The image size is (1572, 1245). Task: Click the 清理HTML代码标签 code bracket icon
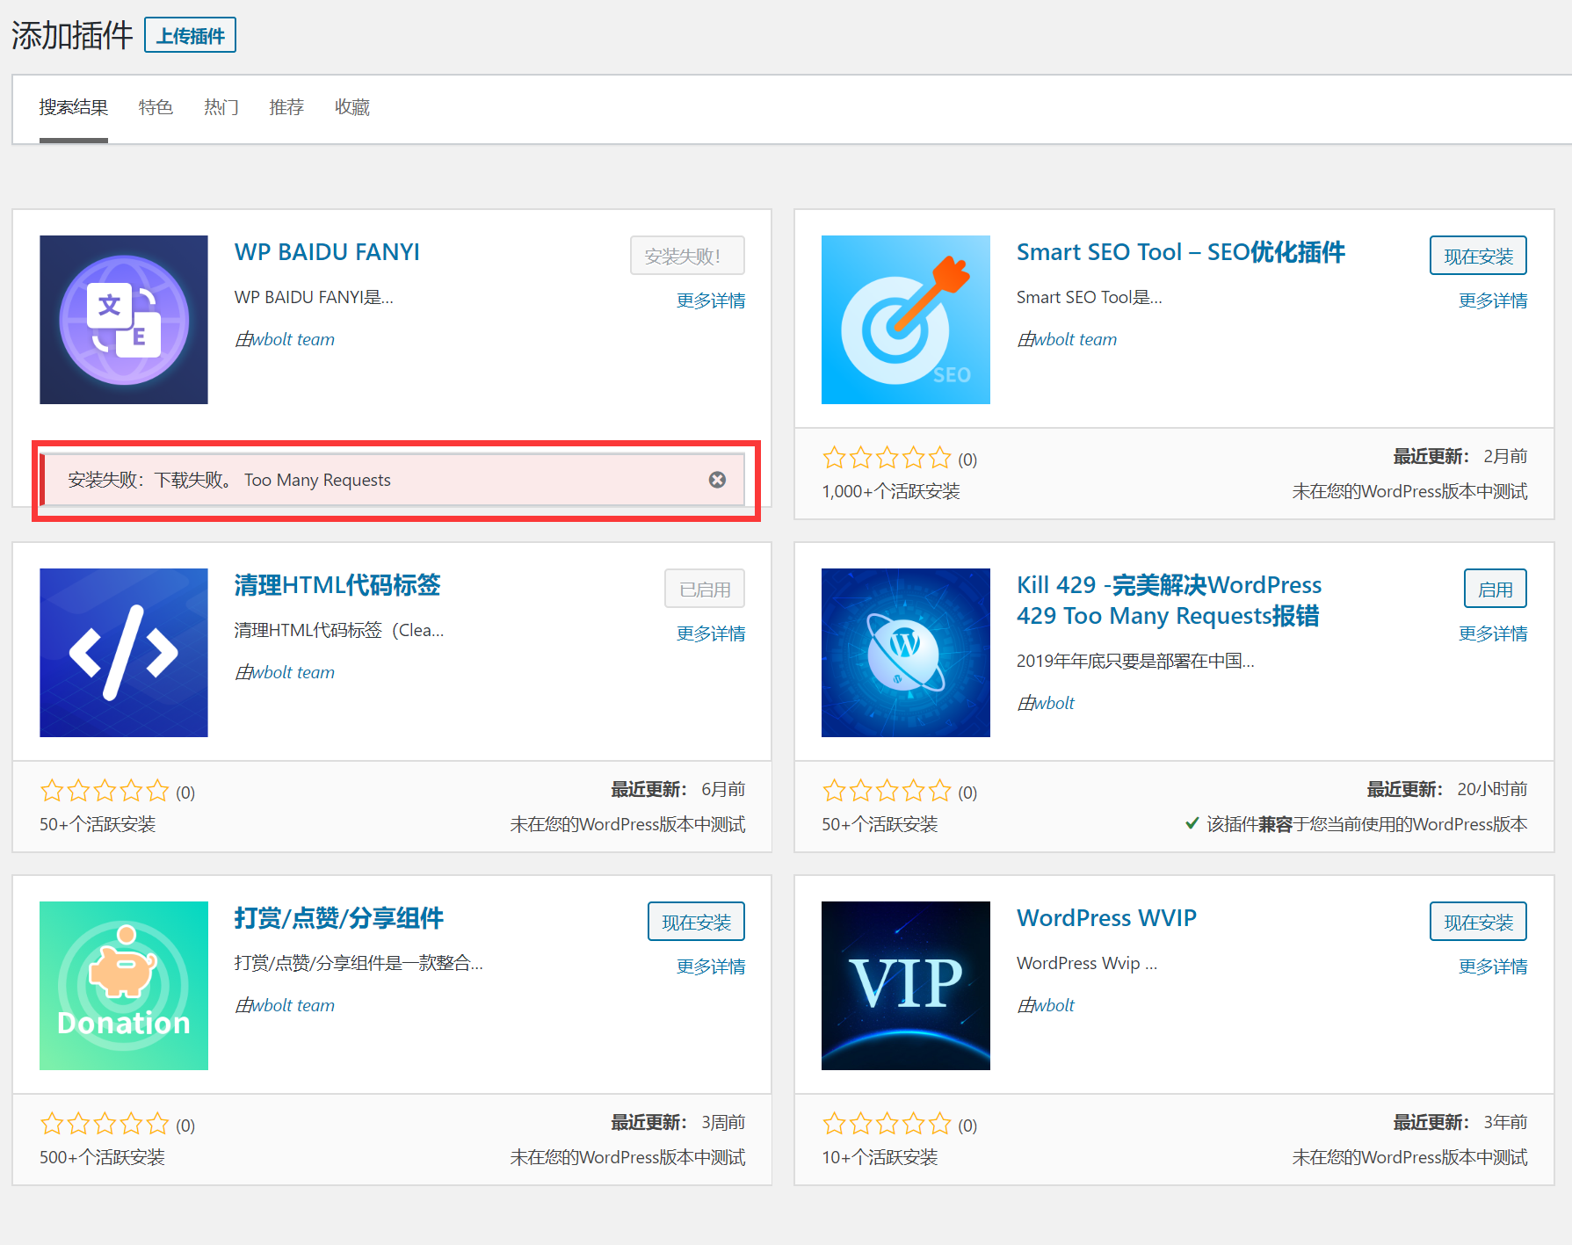[x=123, y=652]
